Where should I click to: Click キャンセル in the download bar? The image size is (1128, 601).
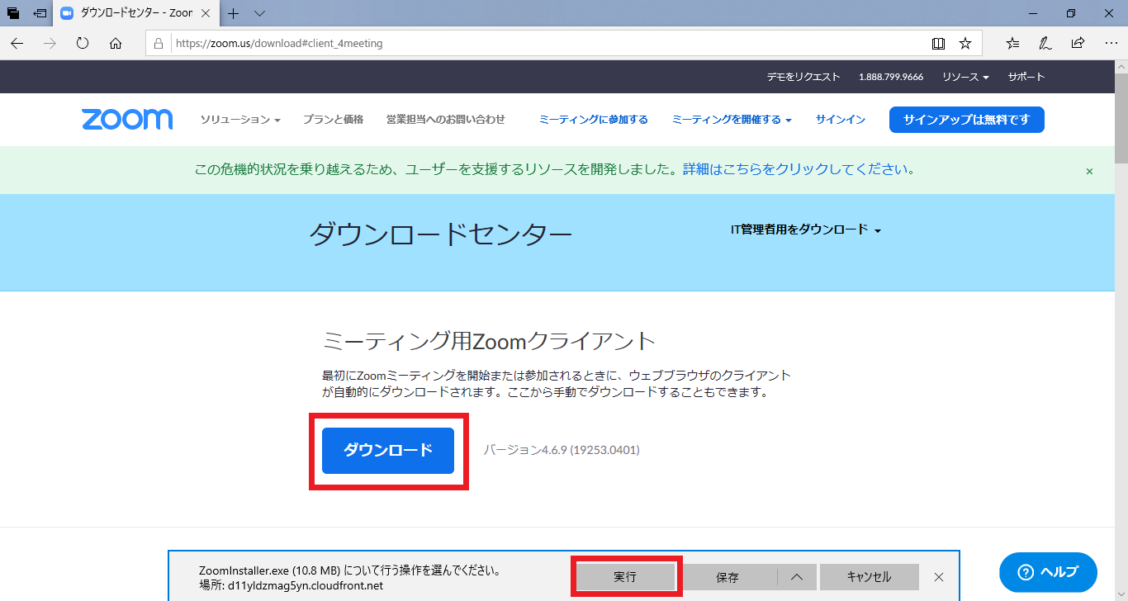coord(870,577)
